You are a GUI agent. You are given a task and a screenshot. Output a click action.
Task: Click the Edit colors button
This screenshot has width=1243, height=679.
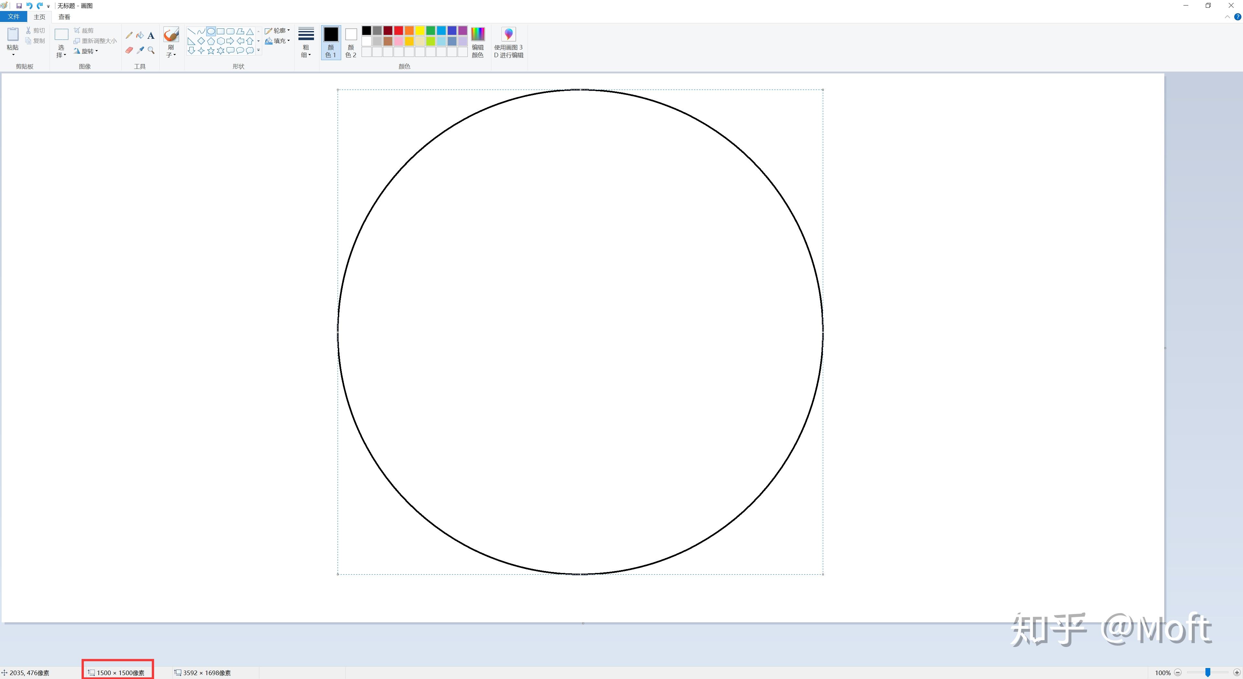coord(478,42)
